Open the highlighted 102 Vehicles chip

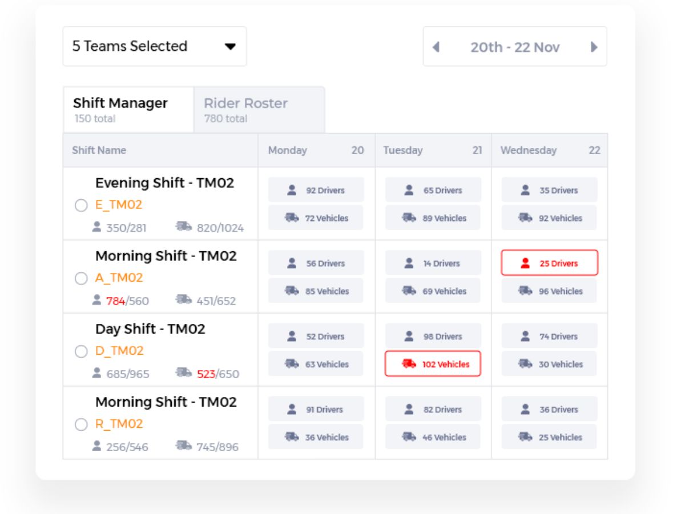pos(433,364)
